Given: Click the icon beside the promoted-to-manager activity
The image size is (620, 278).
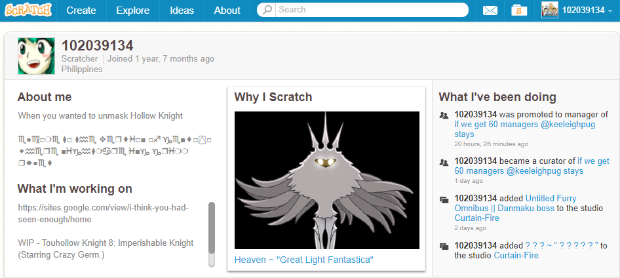Looking at the screenshot, I should point(444,115).
